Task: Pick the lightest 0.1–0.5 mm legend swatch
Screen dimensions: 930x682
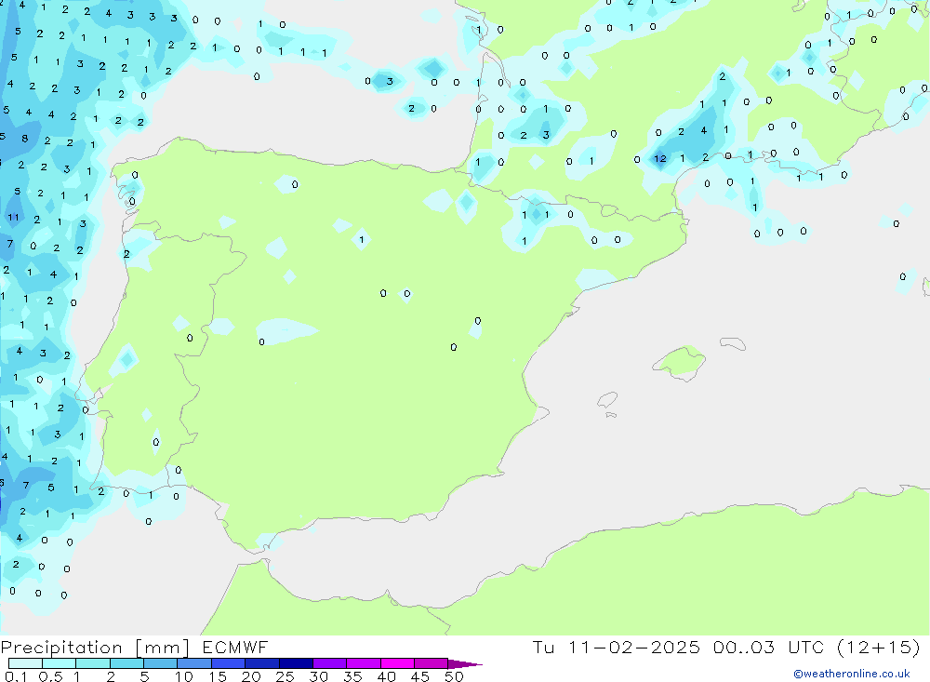Action: 25,663
